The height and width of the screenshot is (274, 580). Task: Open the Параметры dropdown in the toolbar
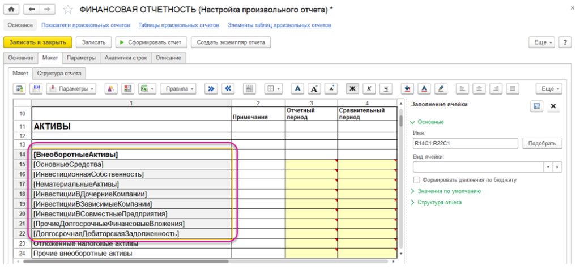(x=71, y=89)
